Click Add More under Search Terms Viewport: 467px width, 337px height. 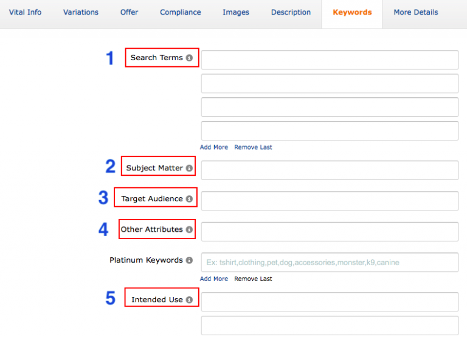click(214, 147)
